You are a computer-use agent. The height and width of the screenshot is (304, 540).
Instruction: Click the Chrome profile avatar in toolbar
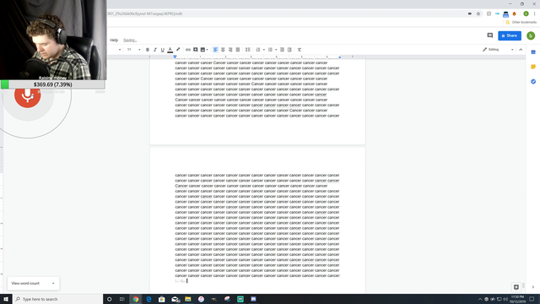tap(526, 14)
